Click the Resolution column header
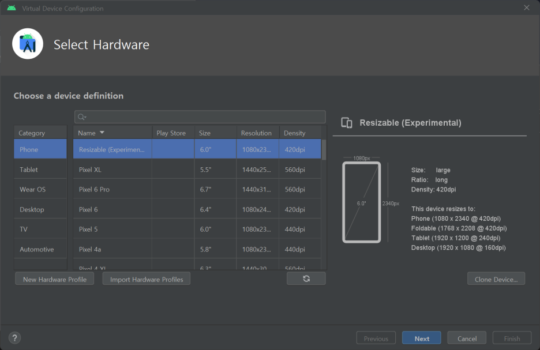 click(x=258, y=133)
